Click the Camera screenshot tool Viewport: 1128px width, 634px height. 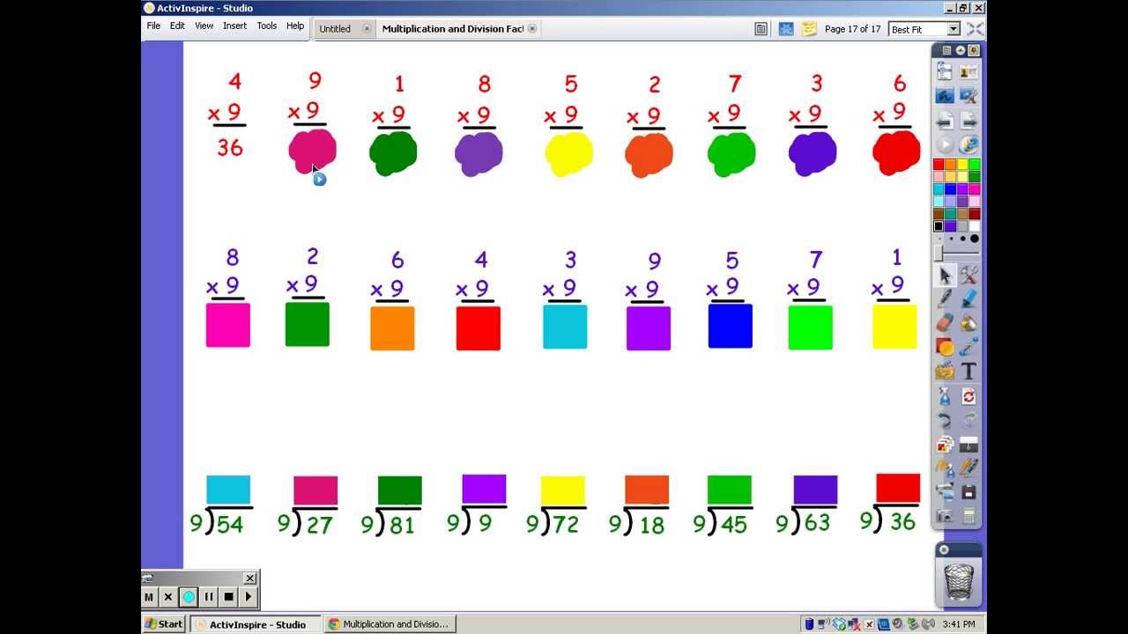945,516
